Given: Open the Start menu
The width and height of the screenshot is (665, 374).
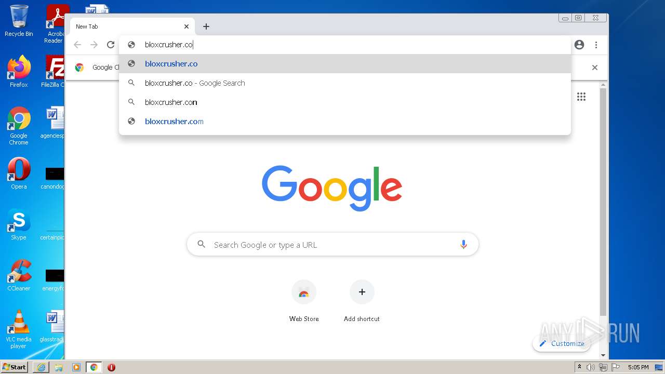Looking at the screenshot, I should click(15, 367).
